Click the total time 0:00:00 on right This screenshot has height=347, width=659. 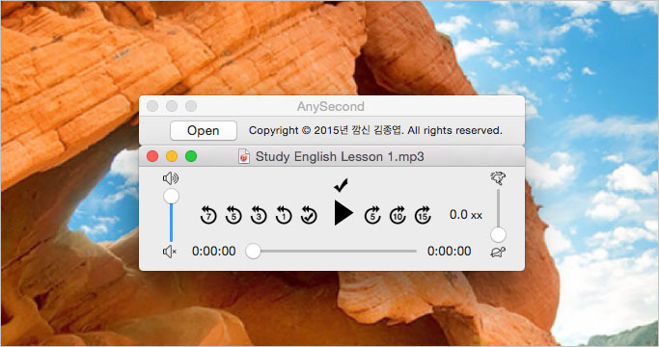tap(450, 252)
